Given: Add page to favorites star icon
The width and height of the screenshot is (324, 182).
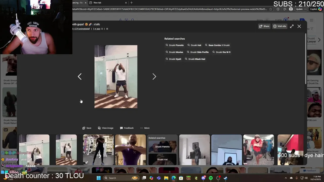Looking at the screenshot, I should coord(271,9).
